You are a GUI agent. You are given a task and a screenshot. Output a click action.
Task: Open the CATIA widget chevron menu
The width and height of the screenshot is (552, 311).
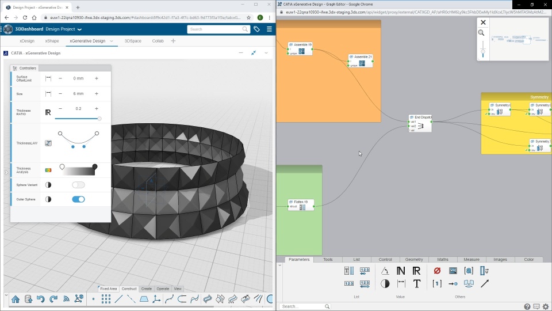coord(266,53)
